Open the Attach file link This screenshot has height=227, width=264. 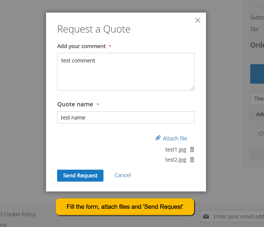[x=175, y=138]
